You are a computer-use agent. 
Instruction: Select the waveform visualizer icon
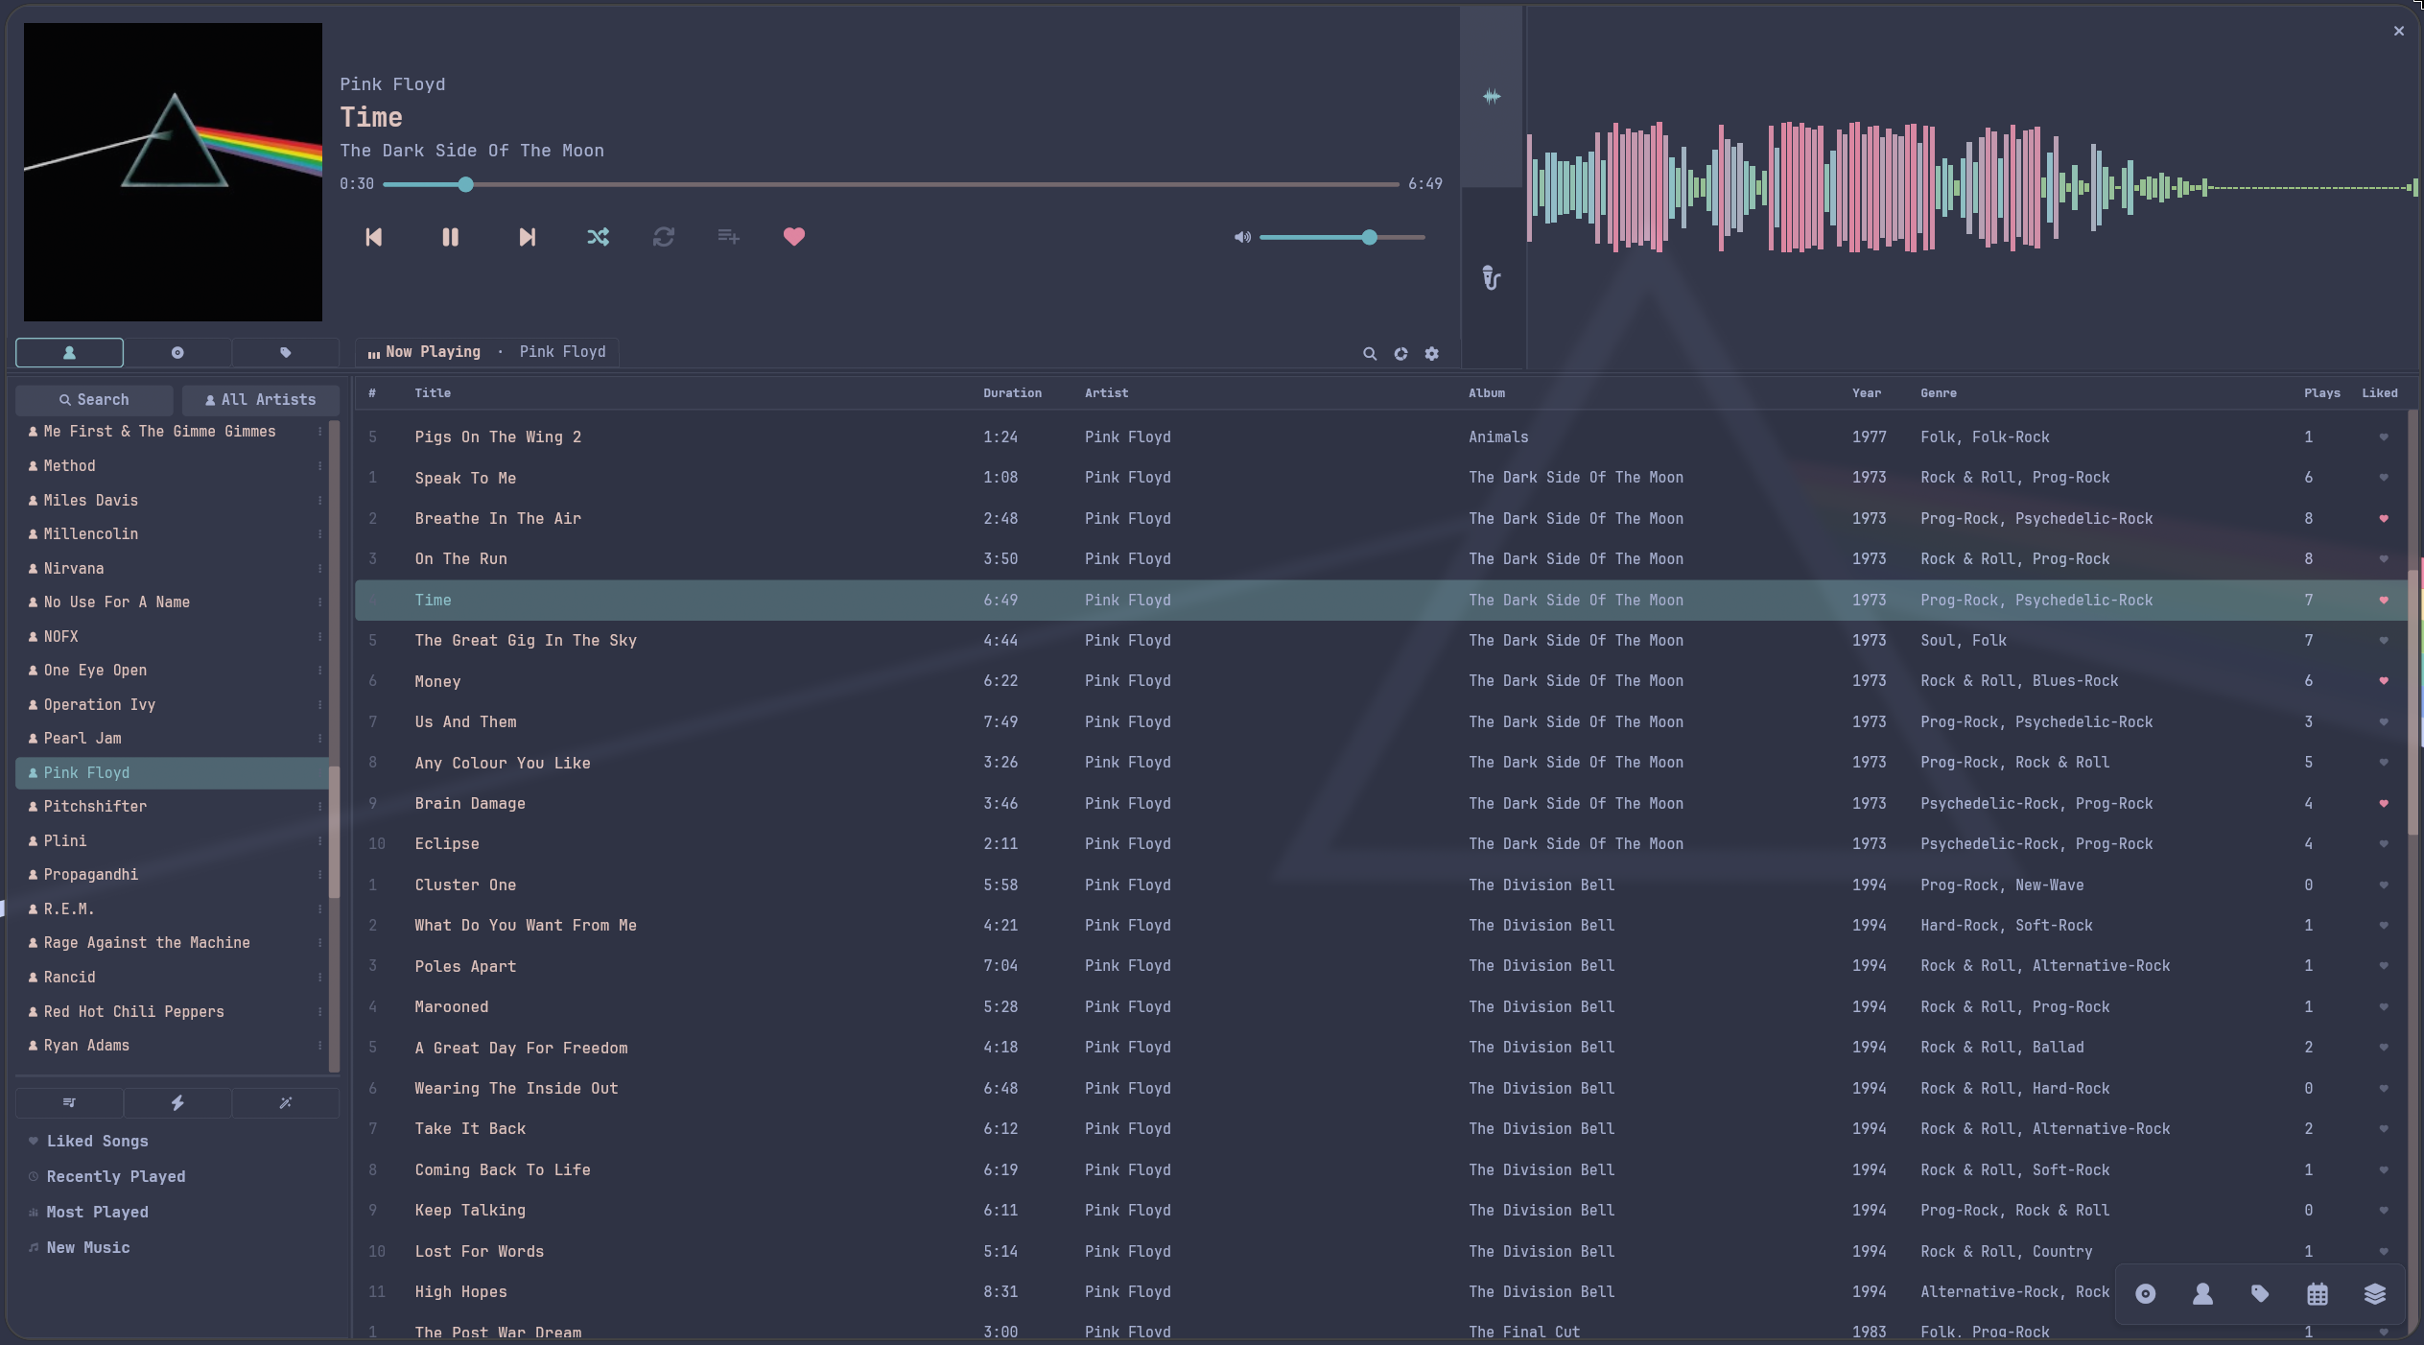pos(1492,96)
